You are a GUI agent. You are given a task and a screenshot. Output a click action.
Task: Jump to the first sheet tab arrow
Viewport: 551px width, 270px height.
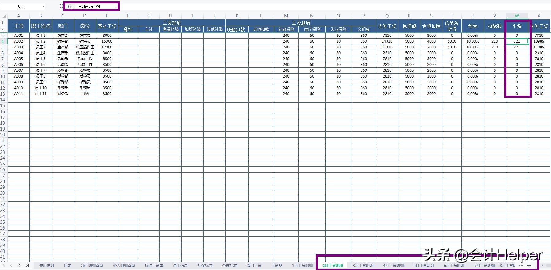4,265
